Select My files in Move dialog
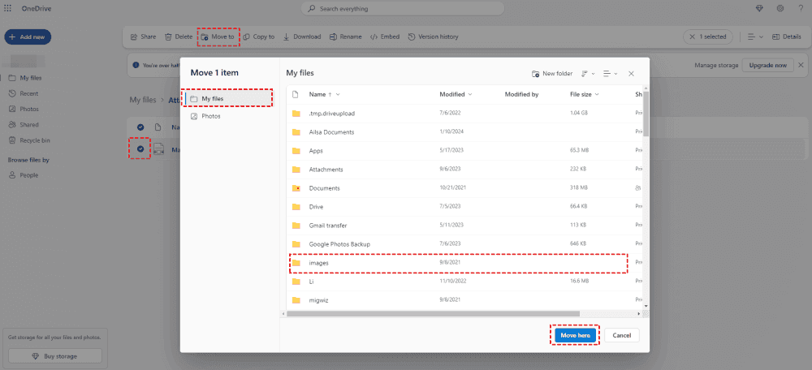Screen dimensions: 812x370 point(227,98)
